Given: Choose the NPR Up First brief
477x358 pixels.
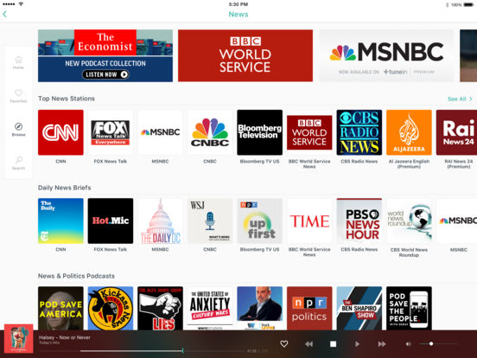Looking at the screenshot, I should pyautogui.click(x=259, y=221).
